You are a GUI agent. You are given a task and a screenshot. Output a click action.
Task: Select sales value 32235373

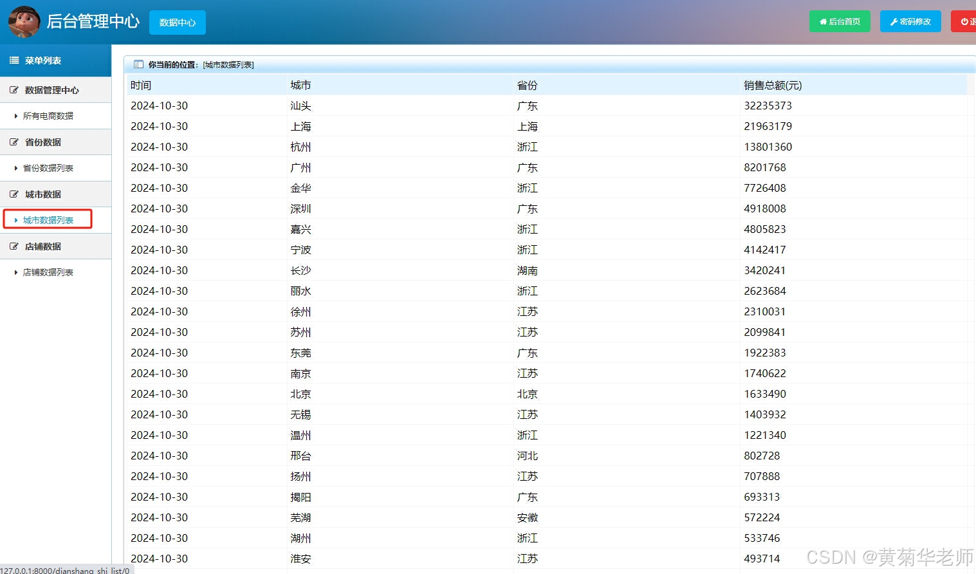coord(768,106)
